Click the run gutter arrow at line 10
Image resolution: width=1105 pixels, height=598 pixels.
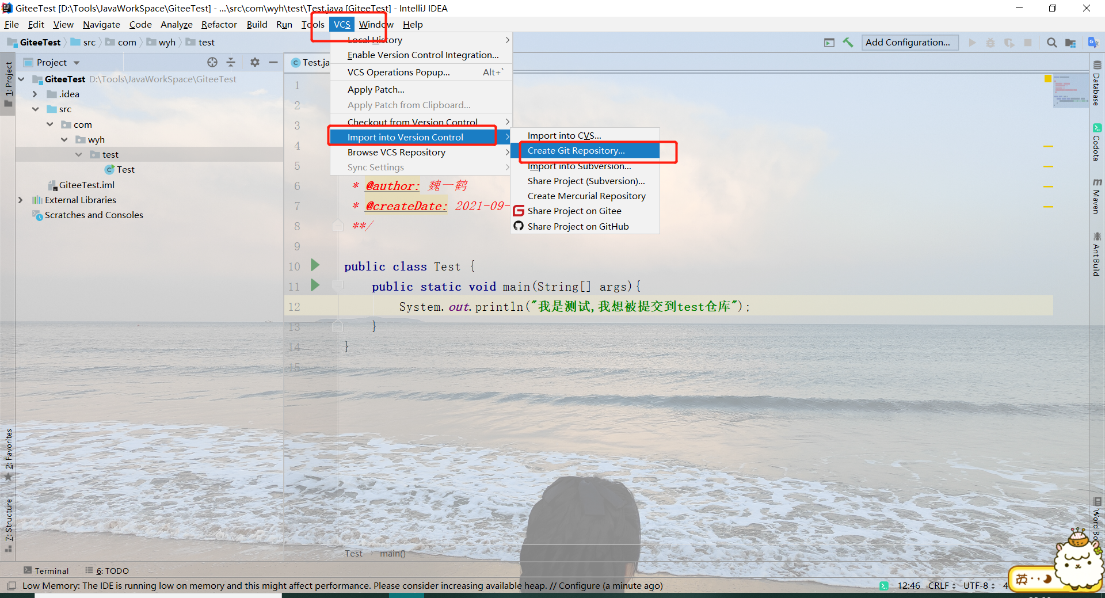[x=315, y=265]
